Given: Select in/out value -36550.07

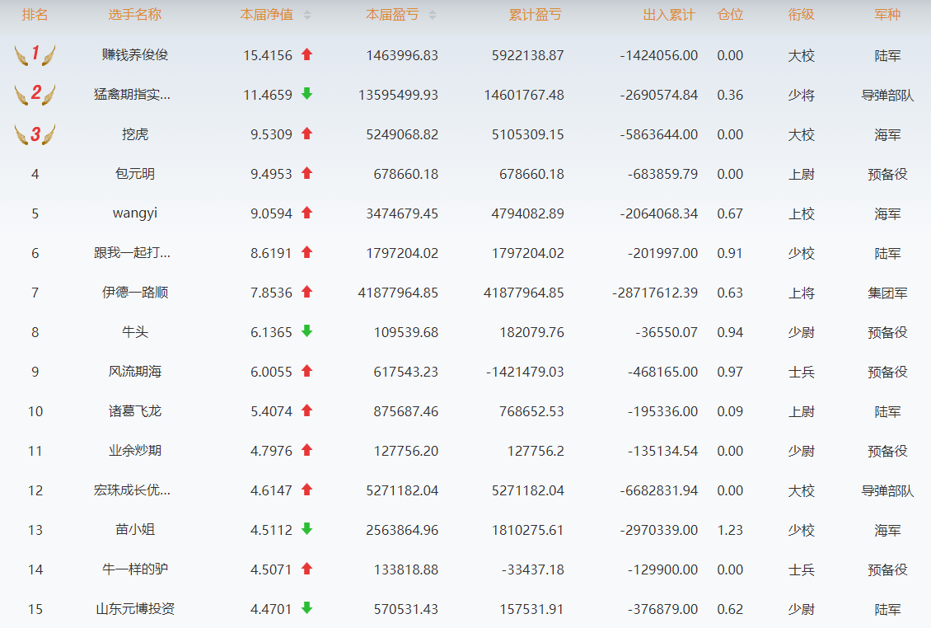Looking at the screenshot, I should pos(667,332).
